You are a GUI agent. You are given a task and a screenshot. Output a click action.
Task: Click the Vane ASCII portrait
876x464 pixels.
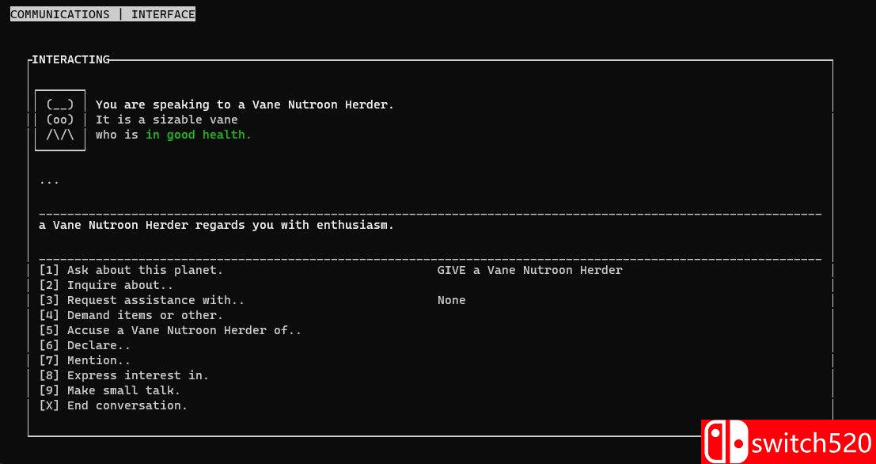pos(60,120)
